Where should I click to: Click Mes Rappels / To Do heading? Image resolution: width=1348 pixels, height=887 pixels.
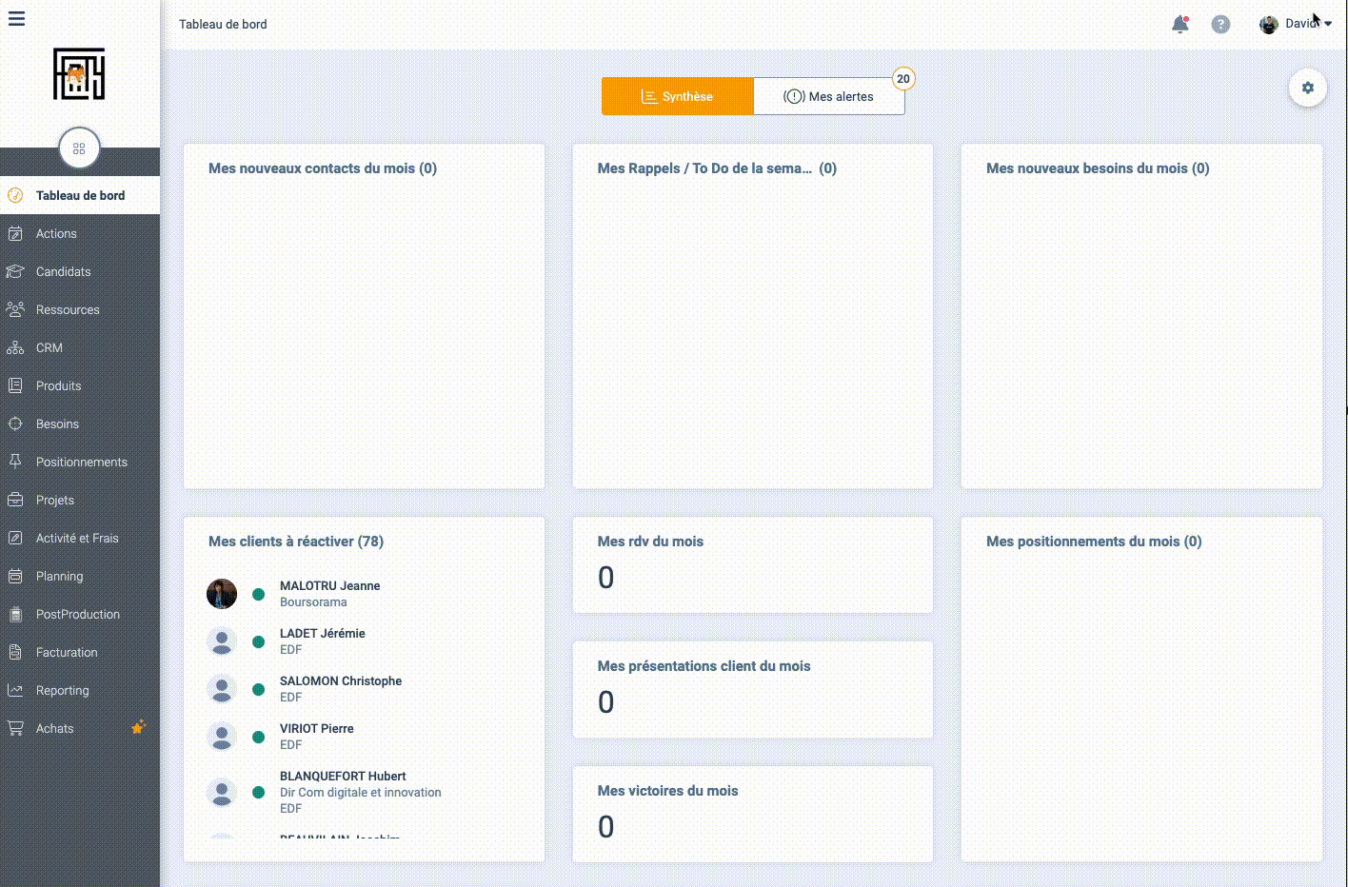717,168
